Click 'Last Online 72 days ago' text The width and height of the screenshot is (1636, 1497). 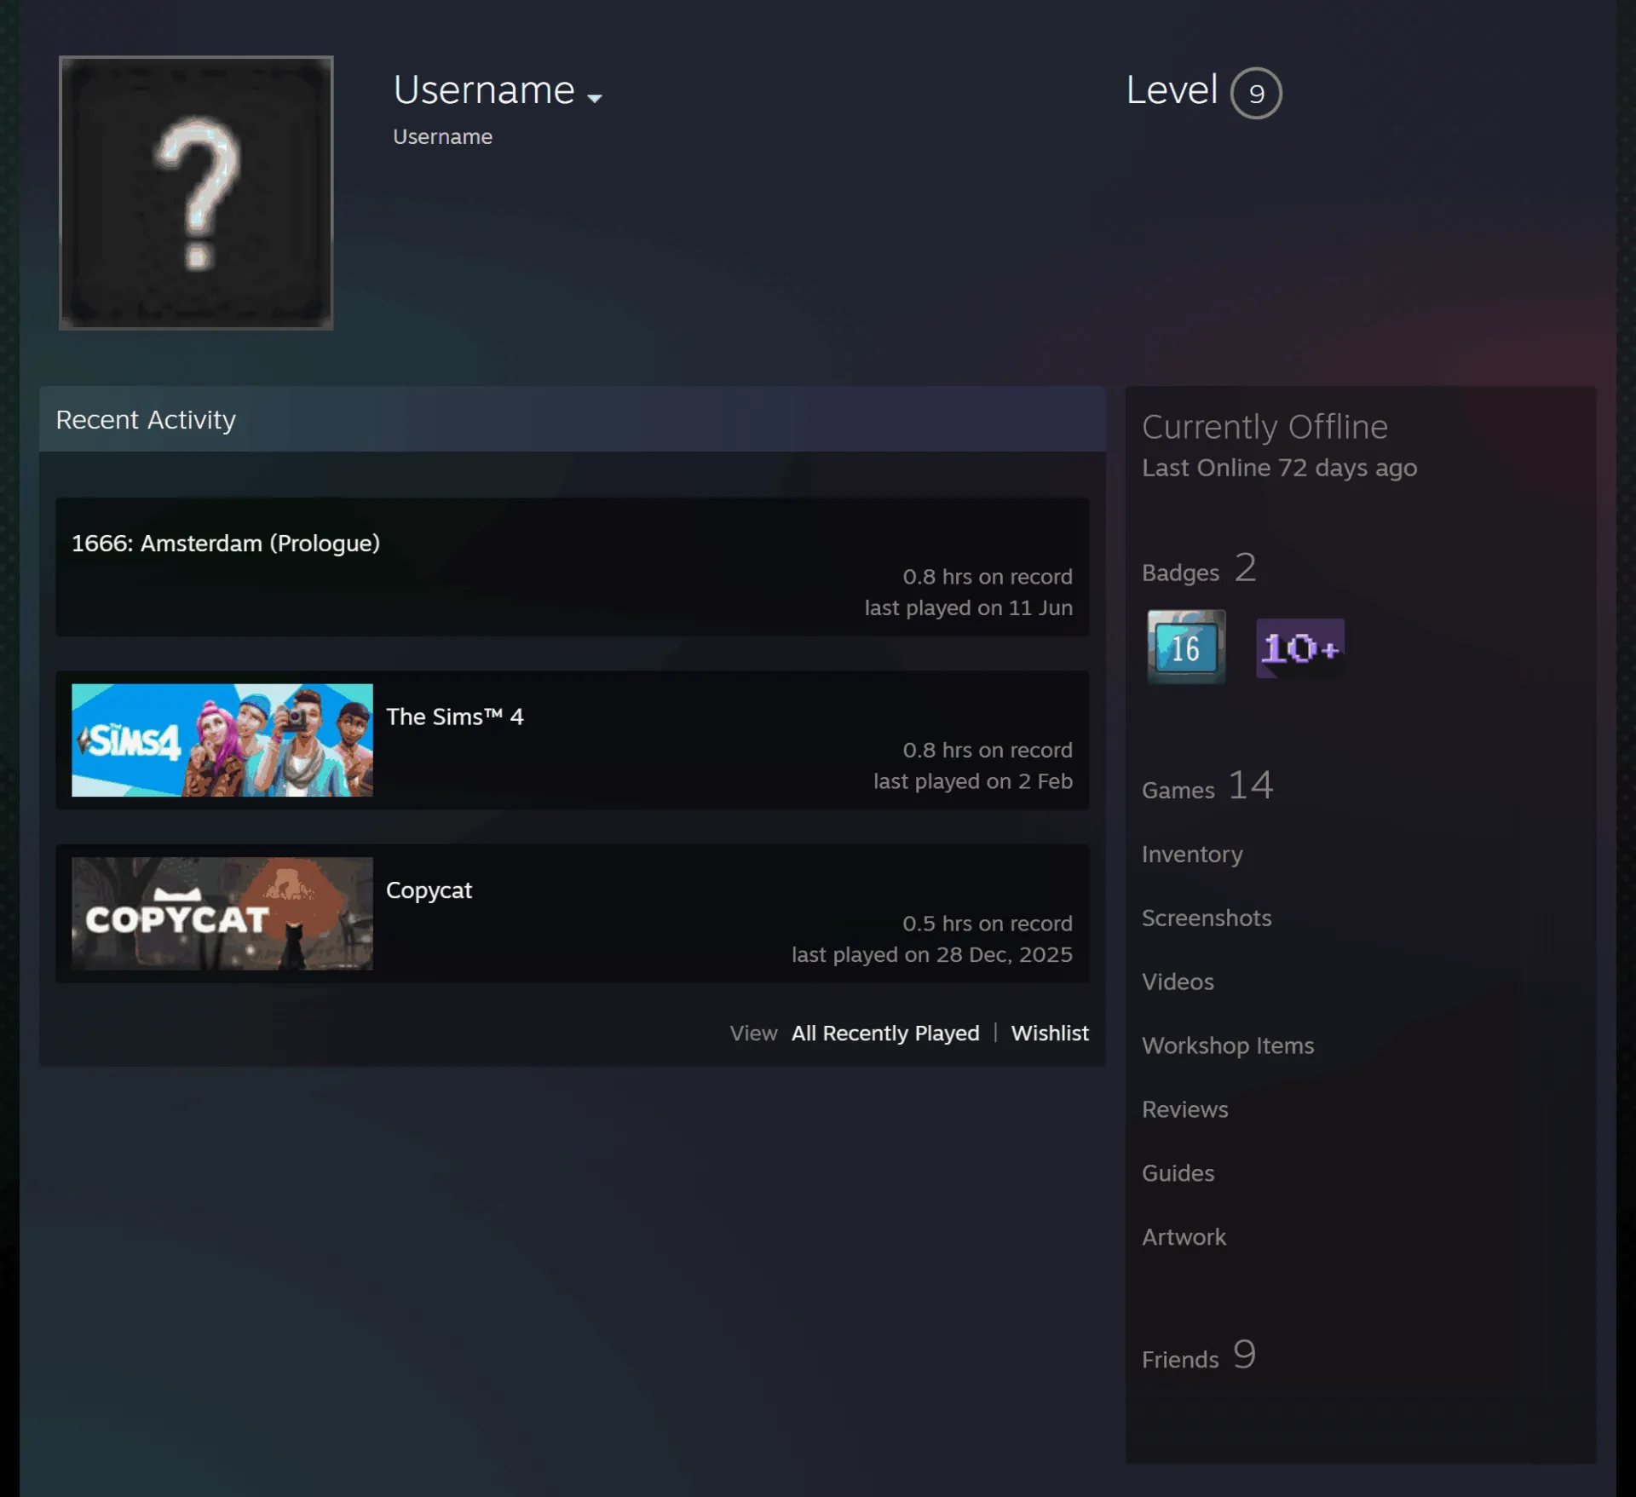coord(1280,469)
